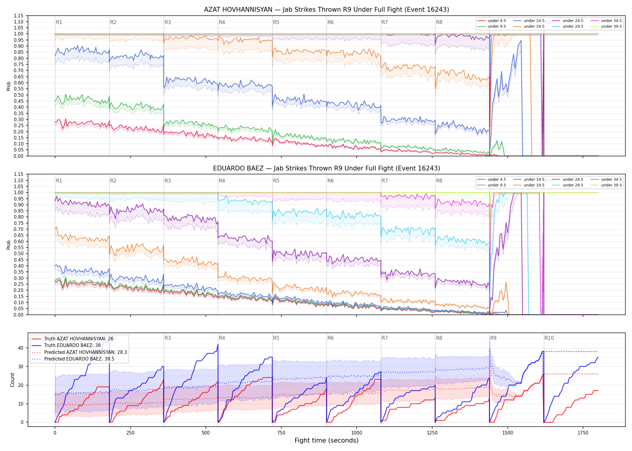Select 'under 29.5' legend entry in Hovhannisyan chart
This screenshot has width=632, height=451.
568,26
